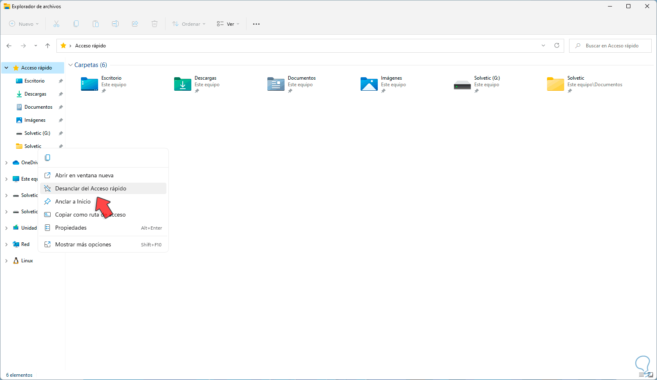Expand the Este equipo tree node
Image resolution: width=657 pixels, height=380 pixels.
tap(7, 179)
